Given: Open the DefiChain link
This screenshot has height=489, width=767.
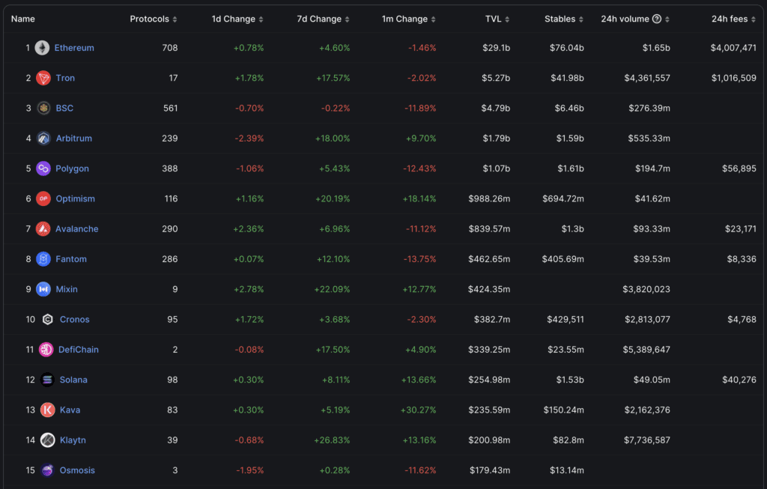Looking at the screenshot, I should pos(78,350).
